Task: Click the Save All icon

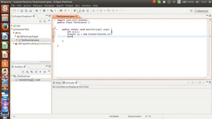Action: click(26, 11)
